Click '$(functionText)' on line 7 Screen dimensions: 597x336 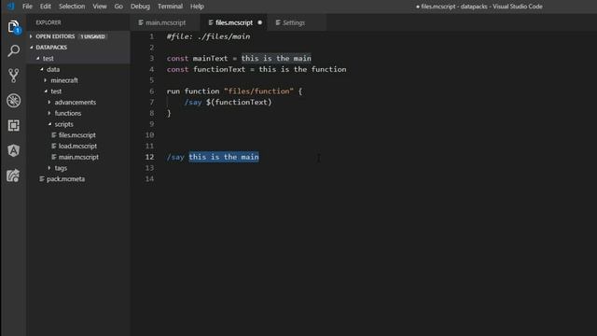(239, 102)
